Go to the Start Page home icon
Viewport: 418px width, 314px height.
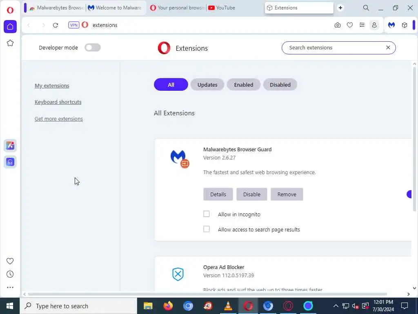(10, 27)
